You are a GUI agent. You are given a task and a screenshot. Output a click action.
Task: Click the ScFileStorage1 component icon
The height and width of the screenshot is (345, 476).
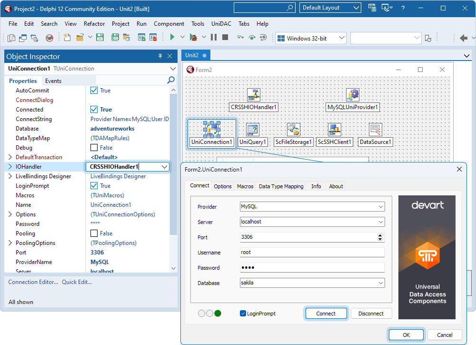293,130
